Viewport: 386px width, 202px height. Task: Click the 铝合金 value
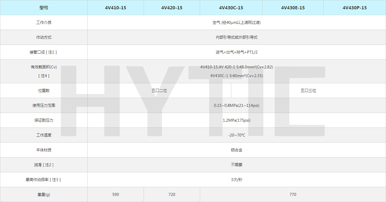click(x=237, y=150)
